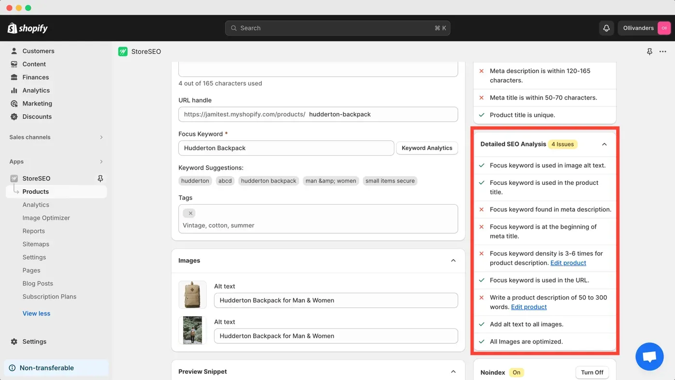
Task: Click 'Focus keyword is used in the URL.'
Action: click(x=540, y=280)
